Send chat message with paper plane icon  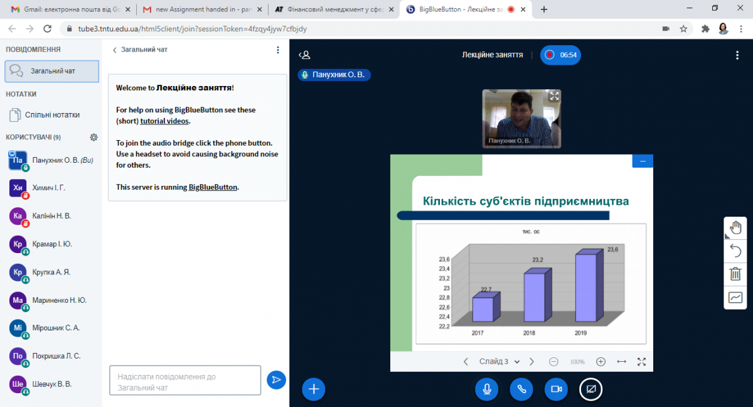[x=276, y=380]
